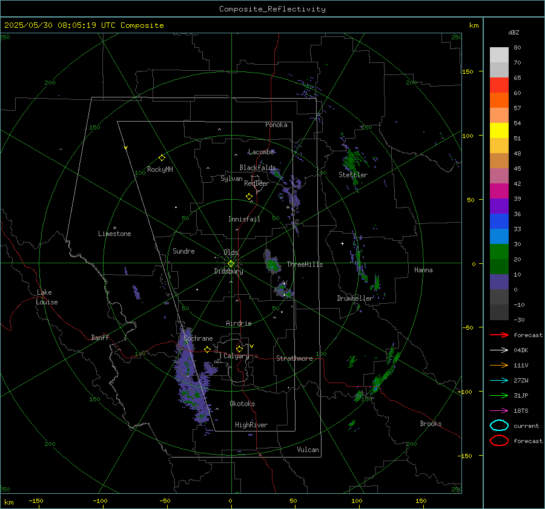Select the HighRiver label

coord(251,425)
